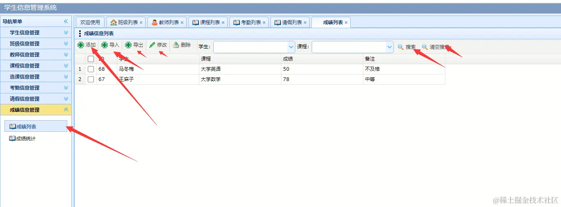Viewport: 561px width, 207px height.
Task: Click the book icon beside 成绩列表 in sidebar
Action: tap(13, 127)
